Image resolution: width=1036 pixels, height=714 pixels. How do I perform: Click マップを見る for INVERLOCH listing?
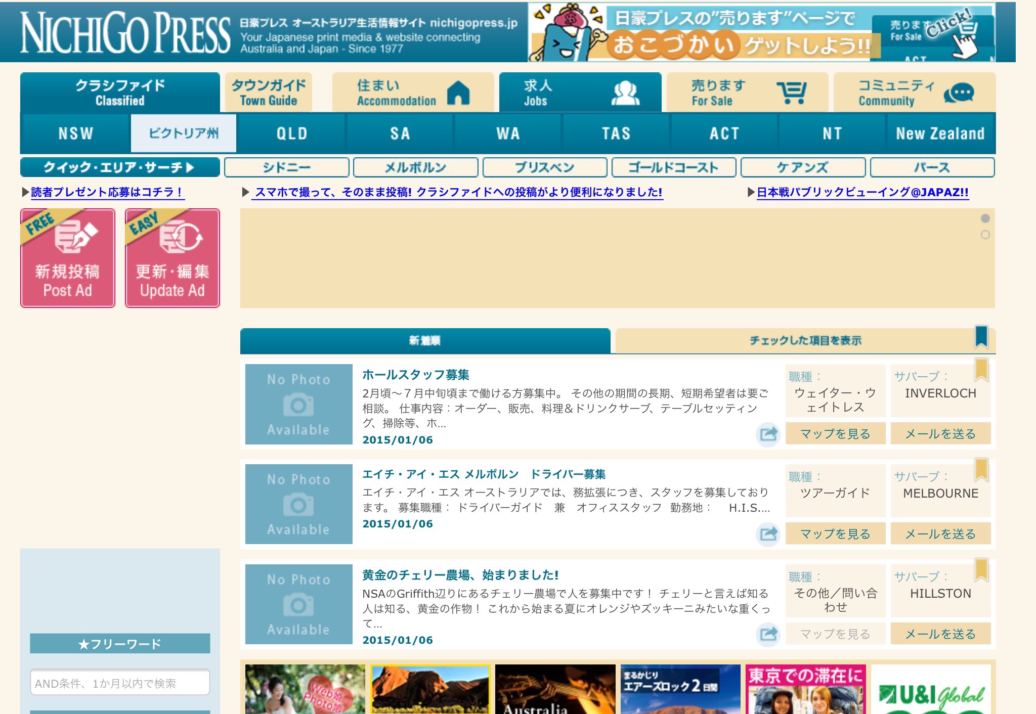click(835, 434)
